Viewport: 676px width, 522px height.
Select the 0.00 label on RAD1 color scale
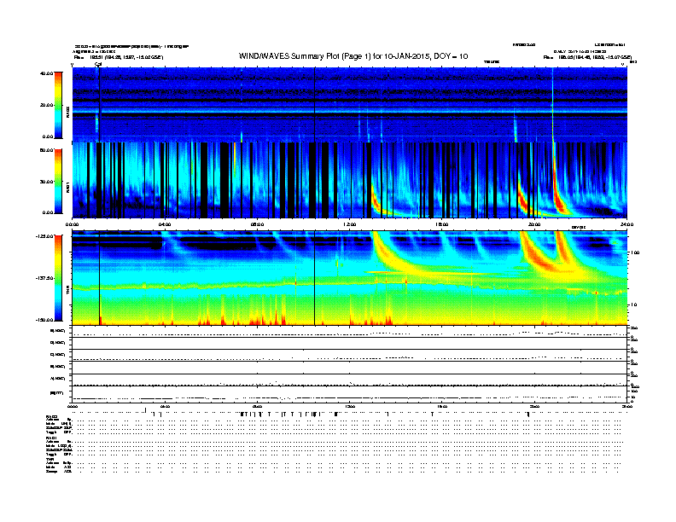(x=48, y=212)
